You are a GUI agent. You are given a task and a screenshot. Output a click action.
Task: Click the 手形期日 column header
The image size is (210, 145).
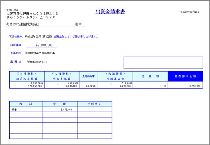(94, 104)
